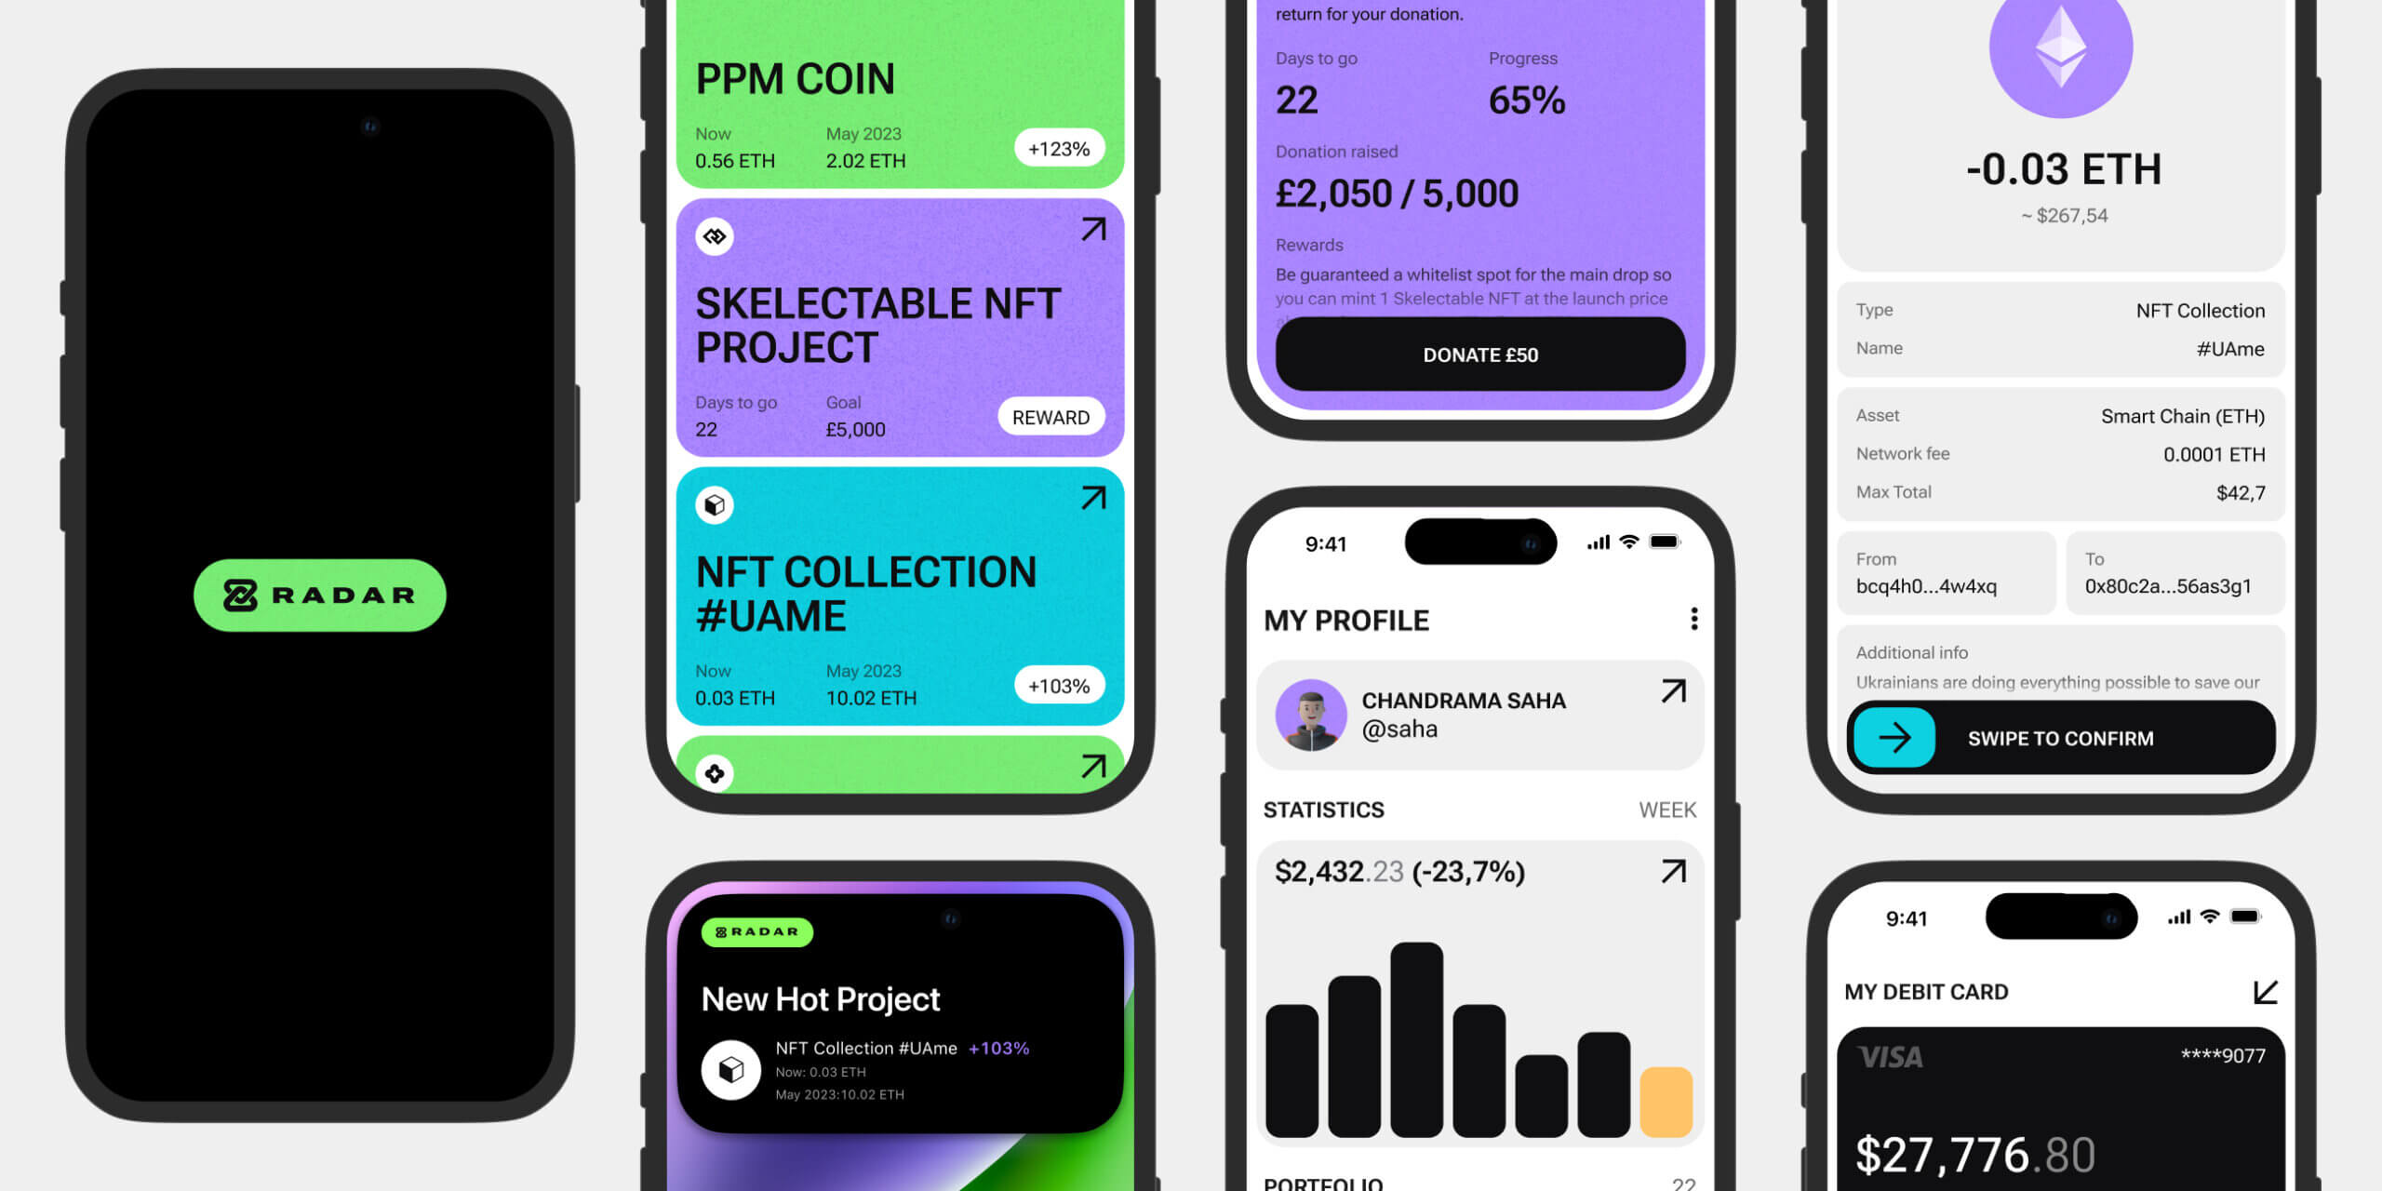2382x1191 pixels.
Task: Click the NFT Collection #UAme card icon
Action: 713,506
